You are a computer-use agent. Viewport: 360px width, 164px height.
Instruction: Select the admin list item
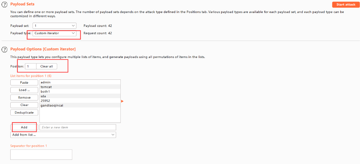tap(45, 82)
